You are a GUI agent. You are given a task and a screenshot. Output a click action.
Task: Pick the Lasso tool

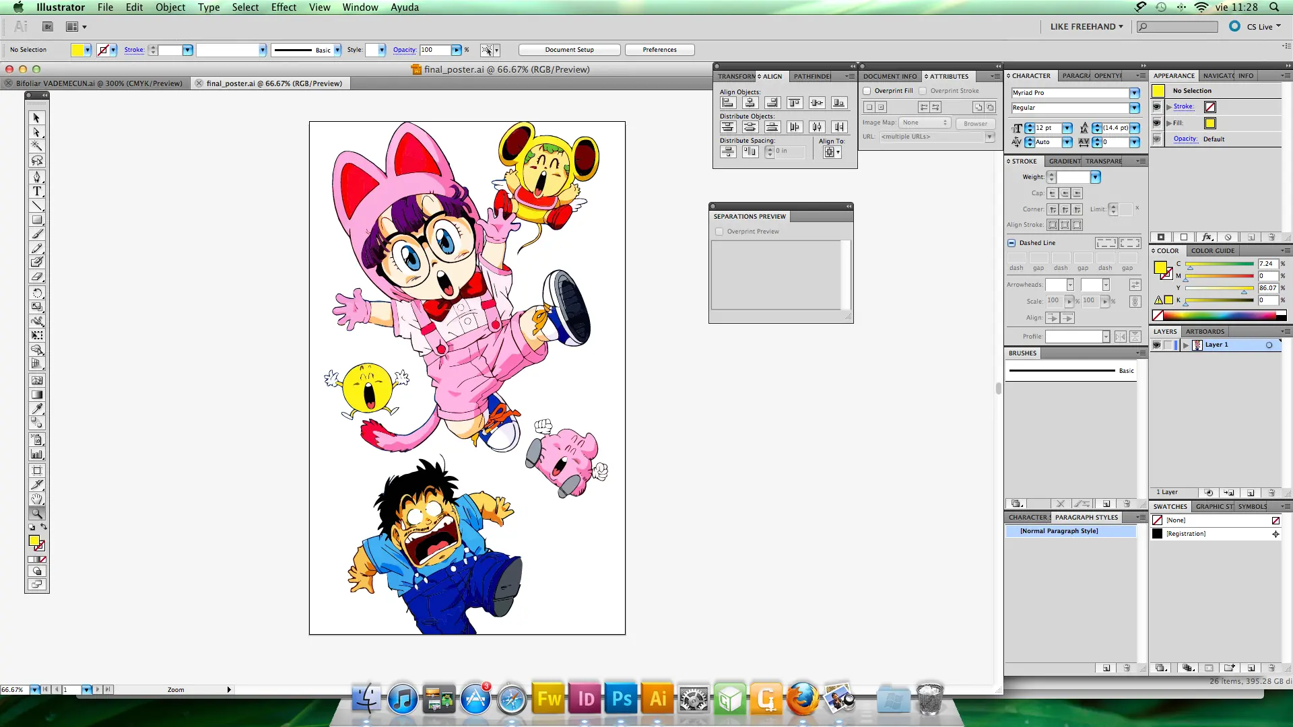pos(37,160)
